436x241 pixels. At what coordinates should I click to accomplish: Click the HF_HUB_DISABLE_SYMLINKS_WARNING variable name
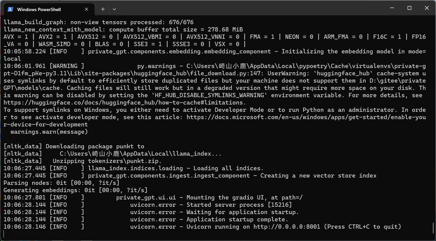210,95
